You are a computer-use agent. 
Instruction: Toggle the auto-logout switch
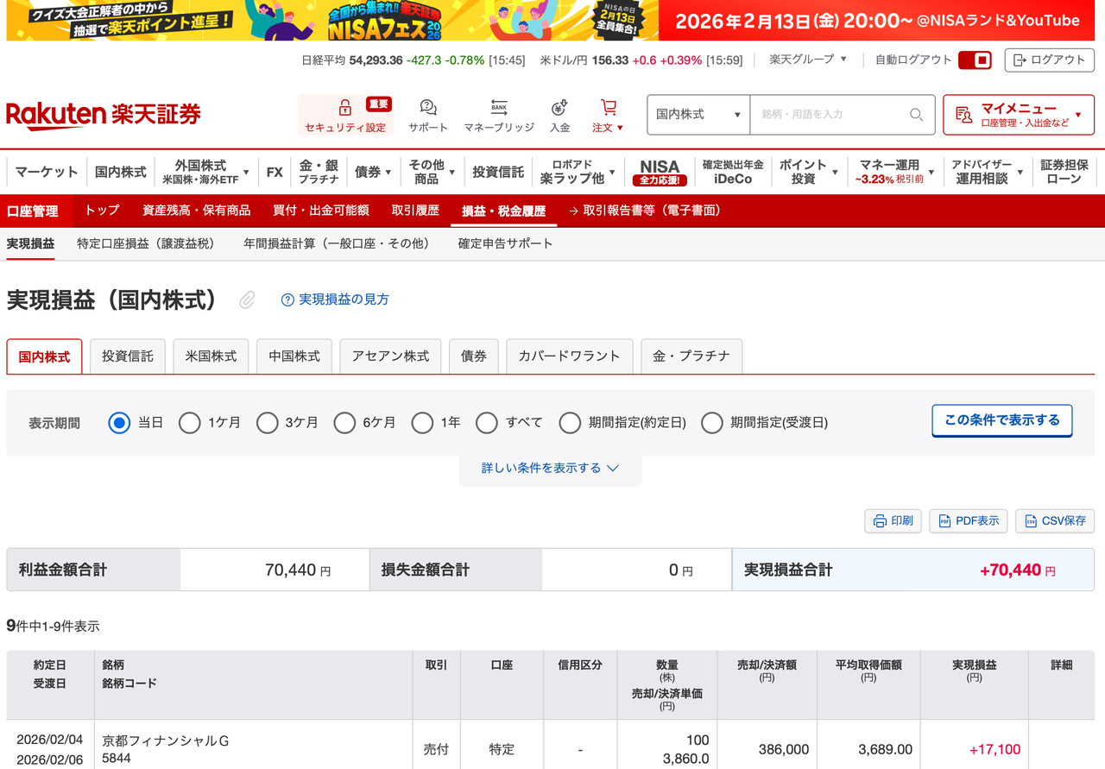(x=975, y=60)
